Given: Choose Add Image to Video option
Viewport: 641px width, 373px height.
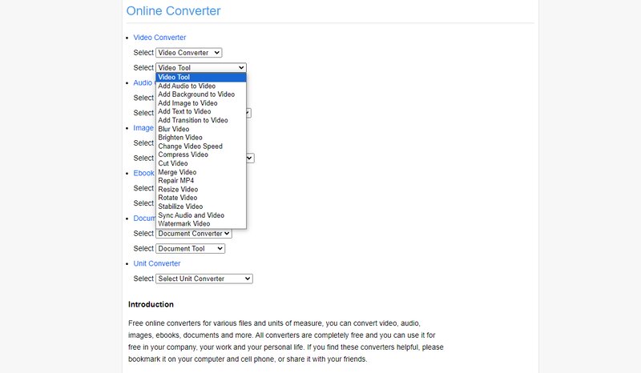Looking at the screenshot, I should tap(201, 103).
